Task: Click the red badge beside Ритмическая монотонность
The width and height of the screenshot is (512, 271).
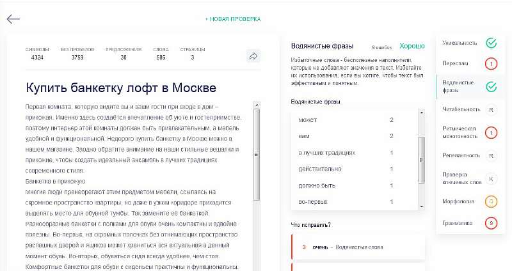Action: click(491, 133)
